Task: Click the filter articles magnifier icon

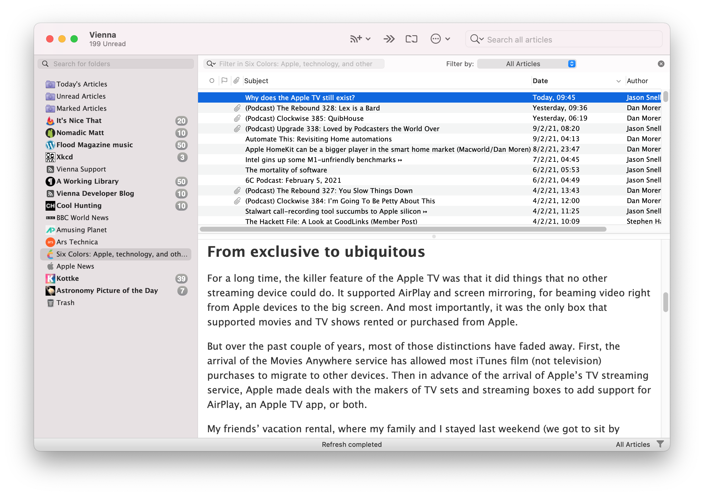Action: 212,64
